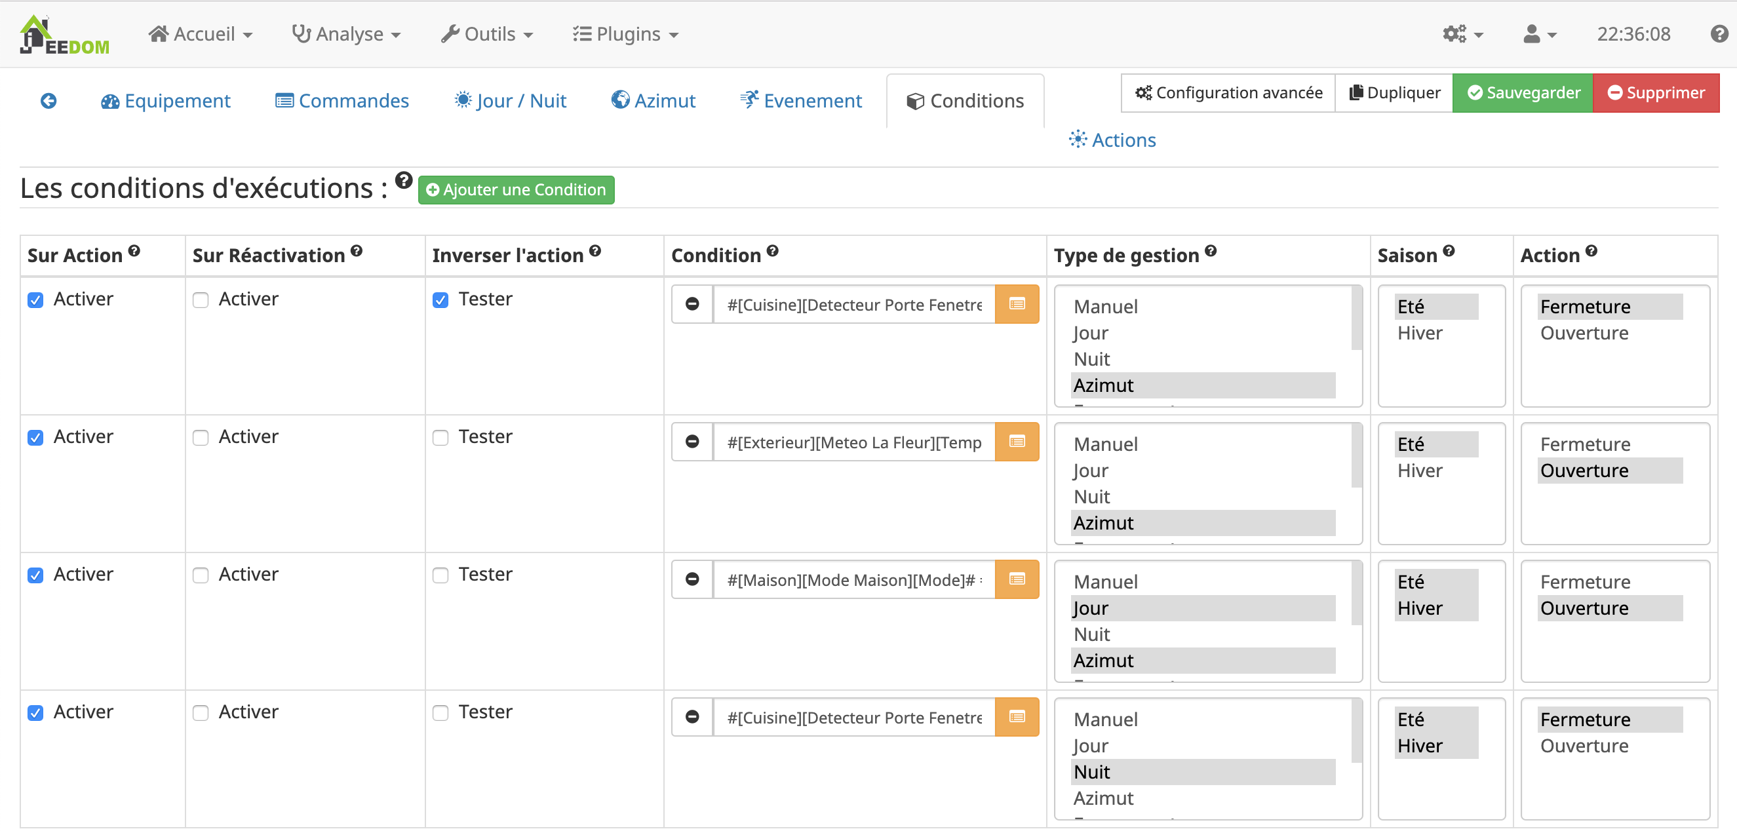Switch to the Evenement tab

pyautogui.click(x=801, y=101)
